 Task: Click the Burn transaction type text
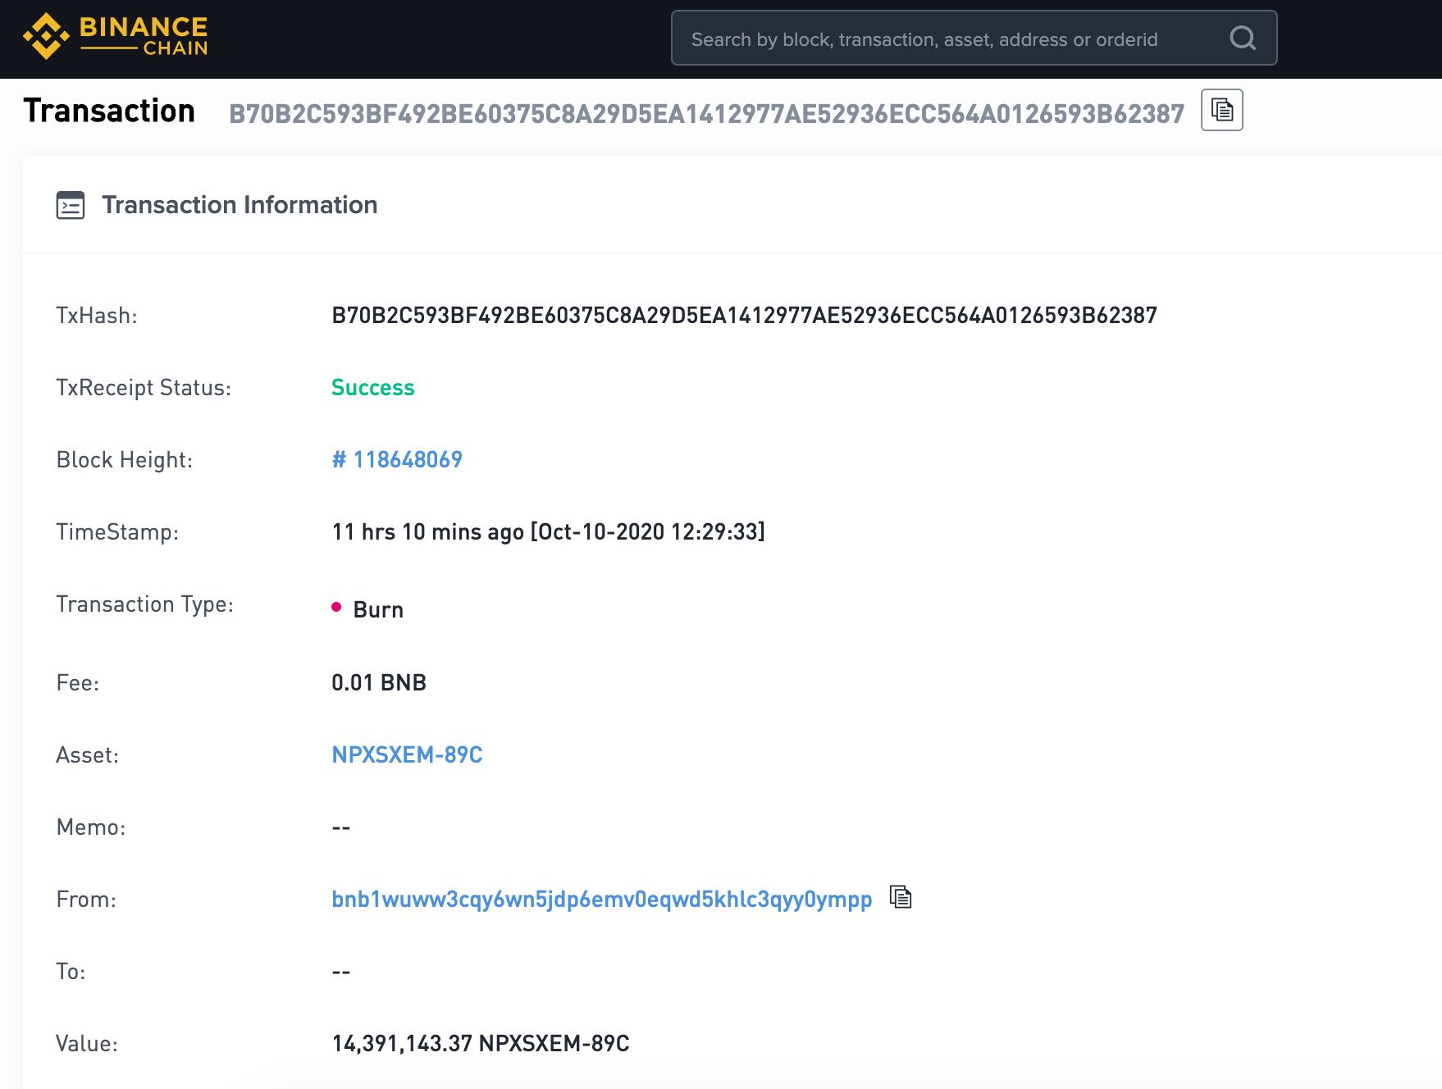378,610
